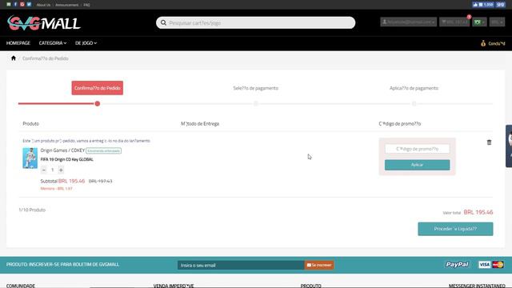Click the Origin Games / CDKEY label
512x288 pixels.
[x=62, y=150]
